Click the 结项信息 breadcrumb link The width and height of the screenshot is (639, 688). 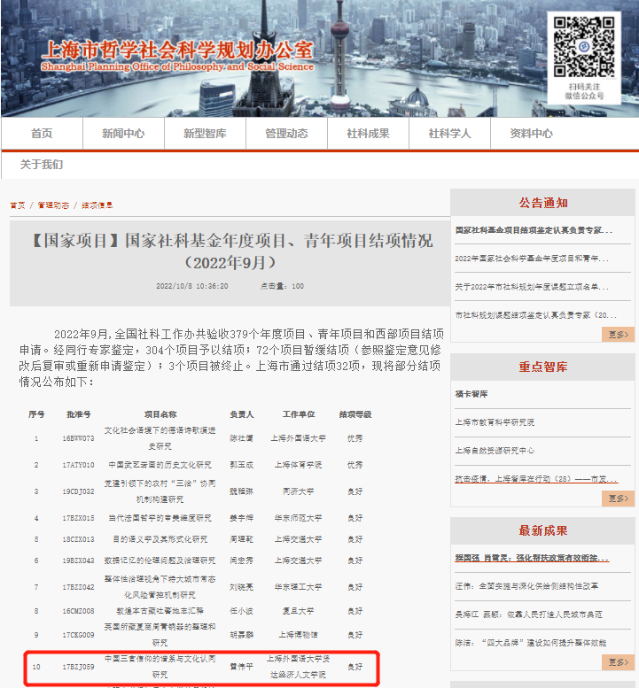[97, 205]
